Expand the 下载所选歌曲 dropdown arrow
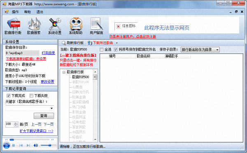The height and width of the screenshot is (153, 247). pyautogui.click(x=117, y=43)
